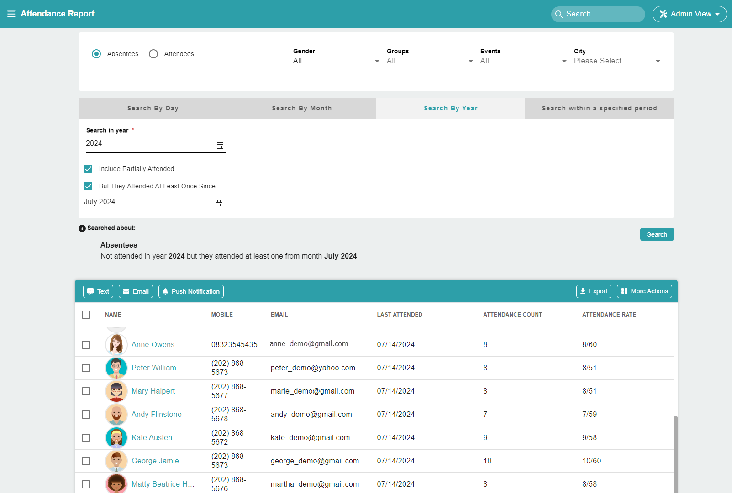Open Matty Beatrice H... profile link

163,484
